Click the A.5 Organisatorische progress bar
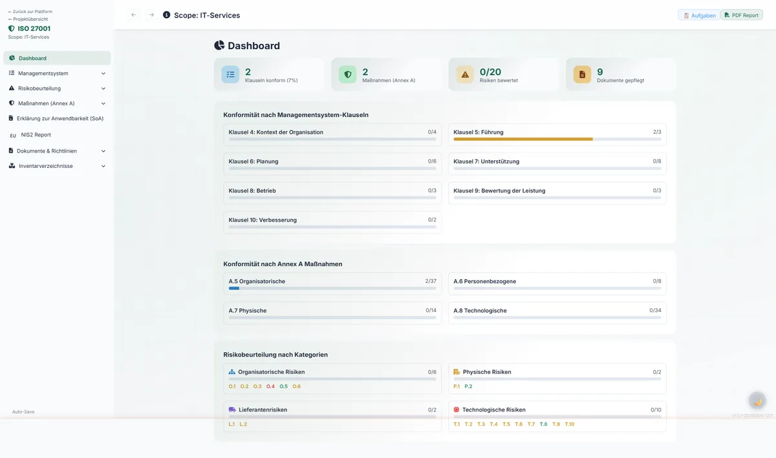This screenshot has height=458, width=776. pyautogui.click(x=332, y=288)
